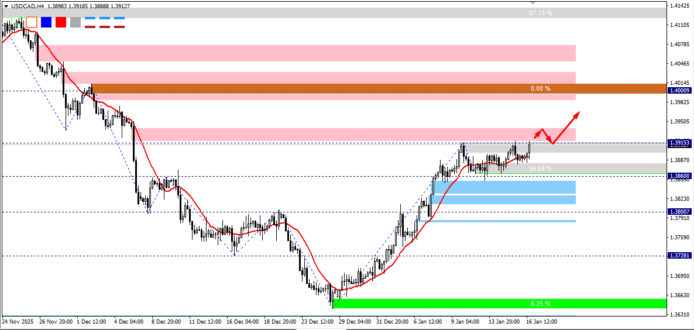Click the 97.13 % zone label
Viewport: 694px width, 330px height.
pos(541,13)
